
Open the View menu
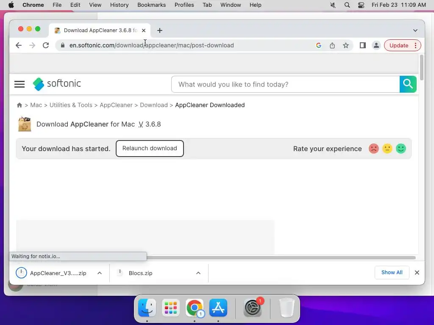coord(95,5)
